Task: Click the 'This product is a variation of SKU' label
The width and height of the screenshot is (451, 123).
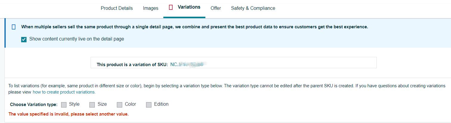Action: coord(132,65)
